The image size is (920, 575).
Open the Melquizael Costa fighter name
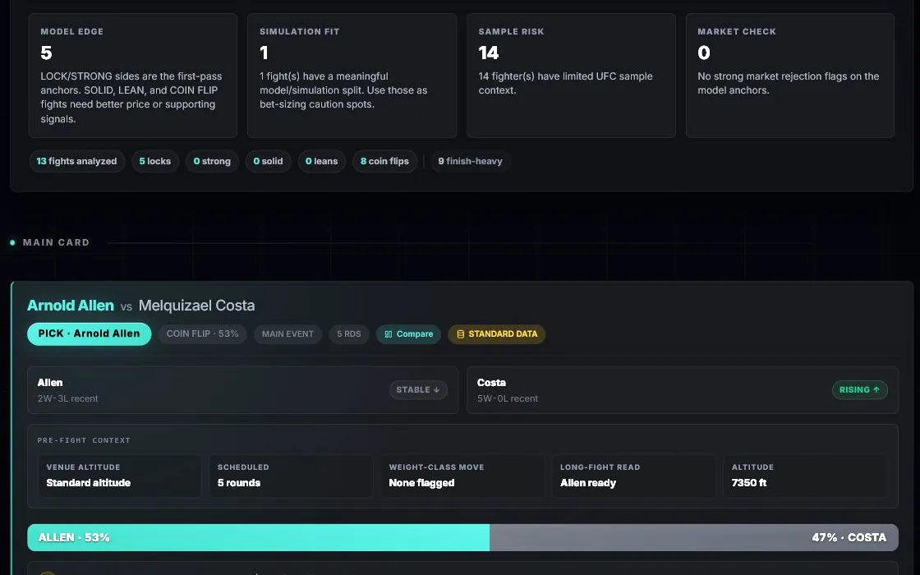coord(196,306)
